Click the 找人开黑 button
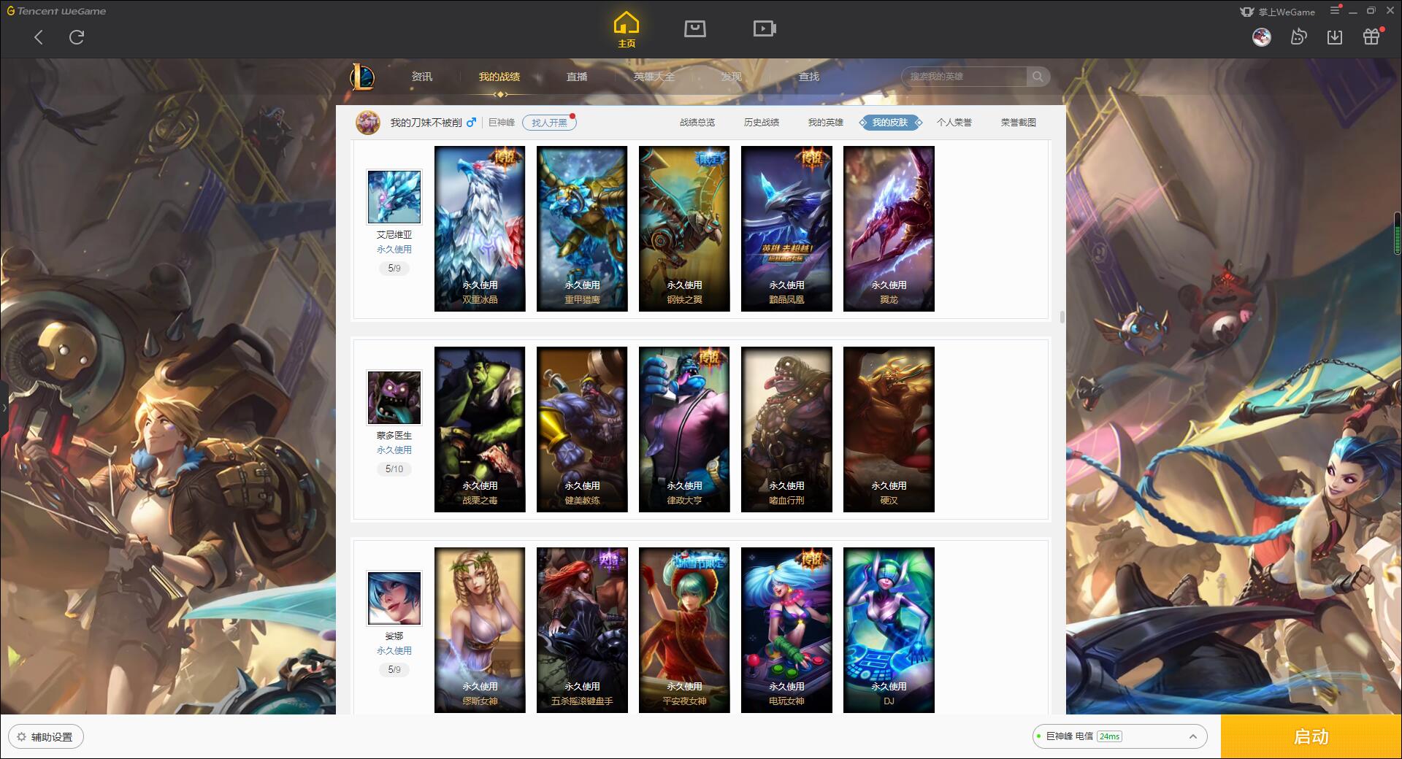The image size is (1402, 759). pos(549,123)
